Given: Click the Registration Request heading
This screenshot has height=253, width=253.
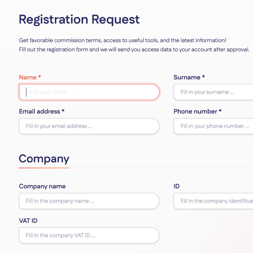Looking at the screenshot, I should coord(79,19).
